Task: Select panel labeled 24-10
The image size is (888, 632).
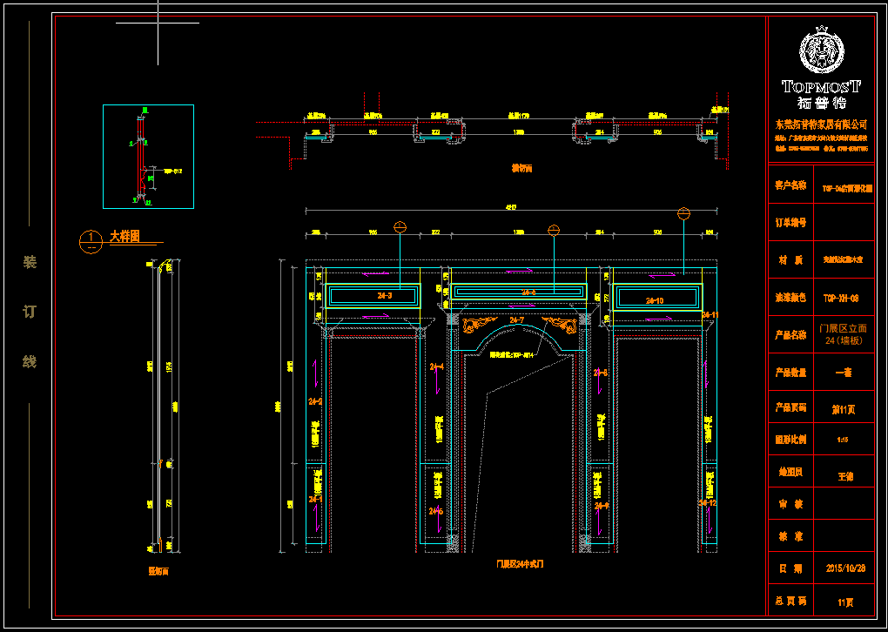Action: coord(657,298)
